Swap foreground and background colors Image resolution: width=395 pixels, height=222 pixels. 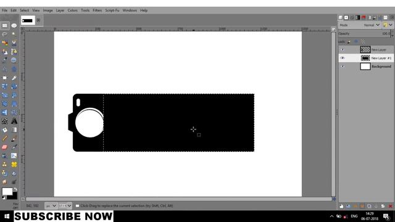click(15, 189)
